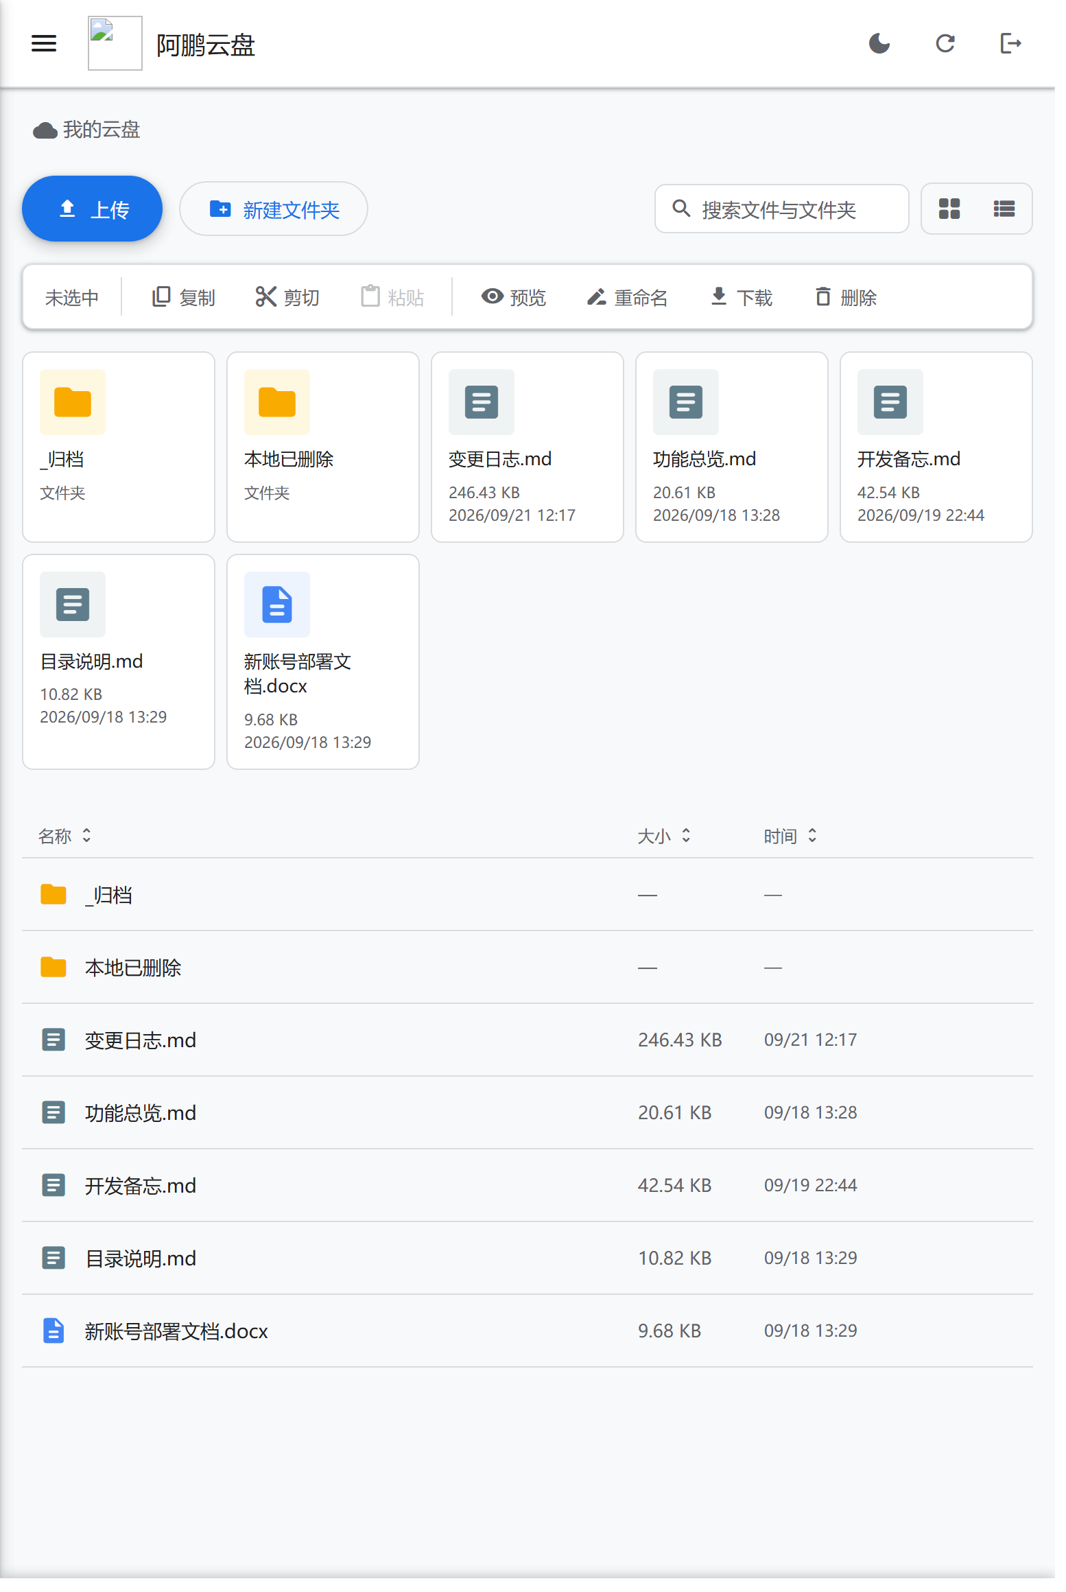Screen dimensions: 1066x1592
Task: Select the 开发备忘.md file card
Action: click(x=936, y=447)
